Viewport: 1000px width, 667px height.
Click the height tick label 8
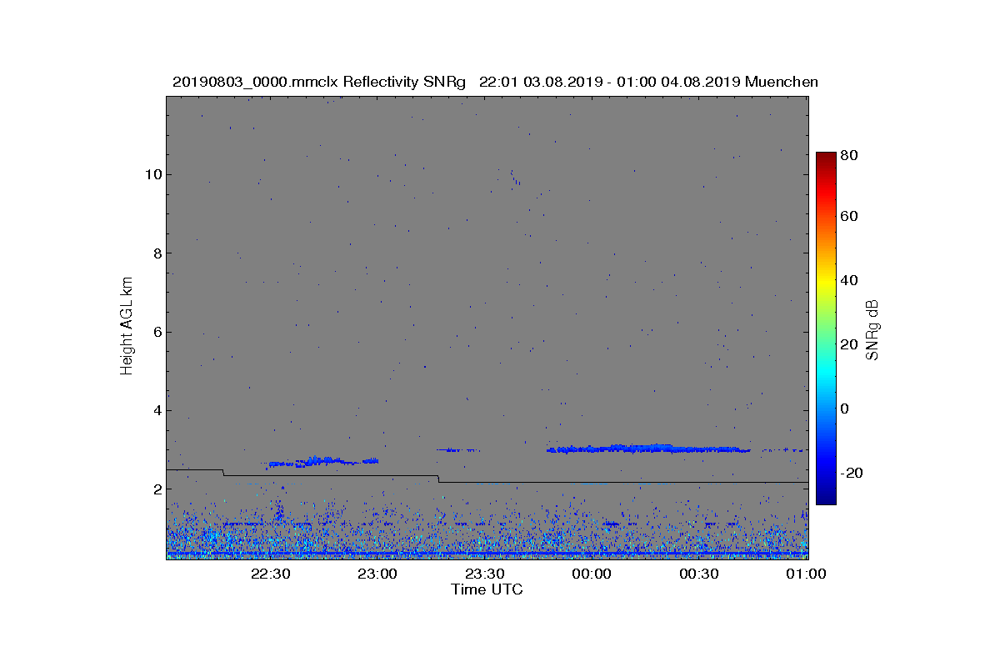coord(156,253)
